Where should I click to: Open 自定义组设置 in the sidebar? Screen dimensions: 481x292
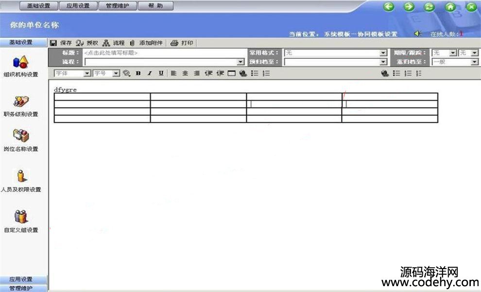click(20, 217)
